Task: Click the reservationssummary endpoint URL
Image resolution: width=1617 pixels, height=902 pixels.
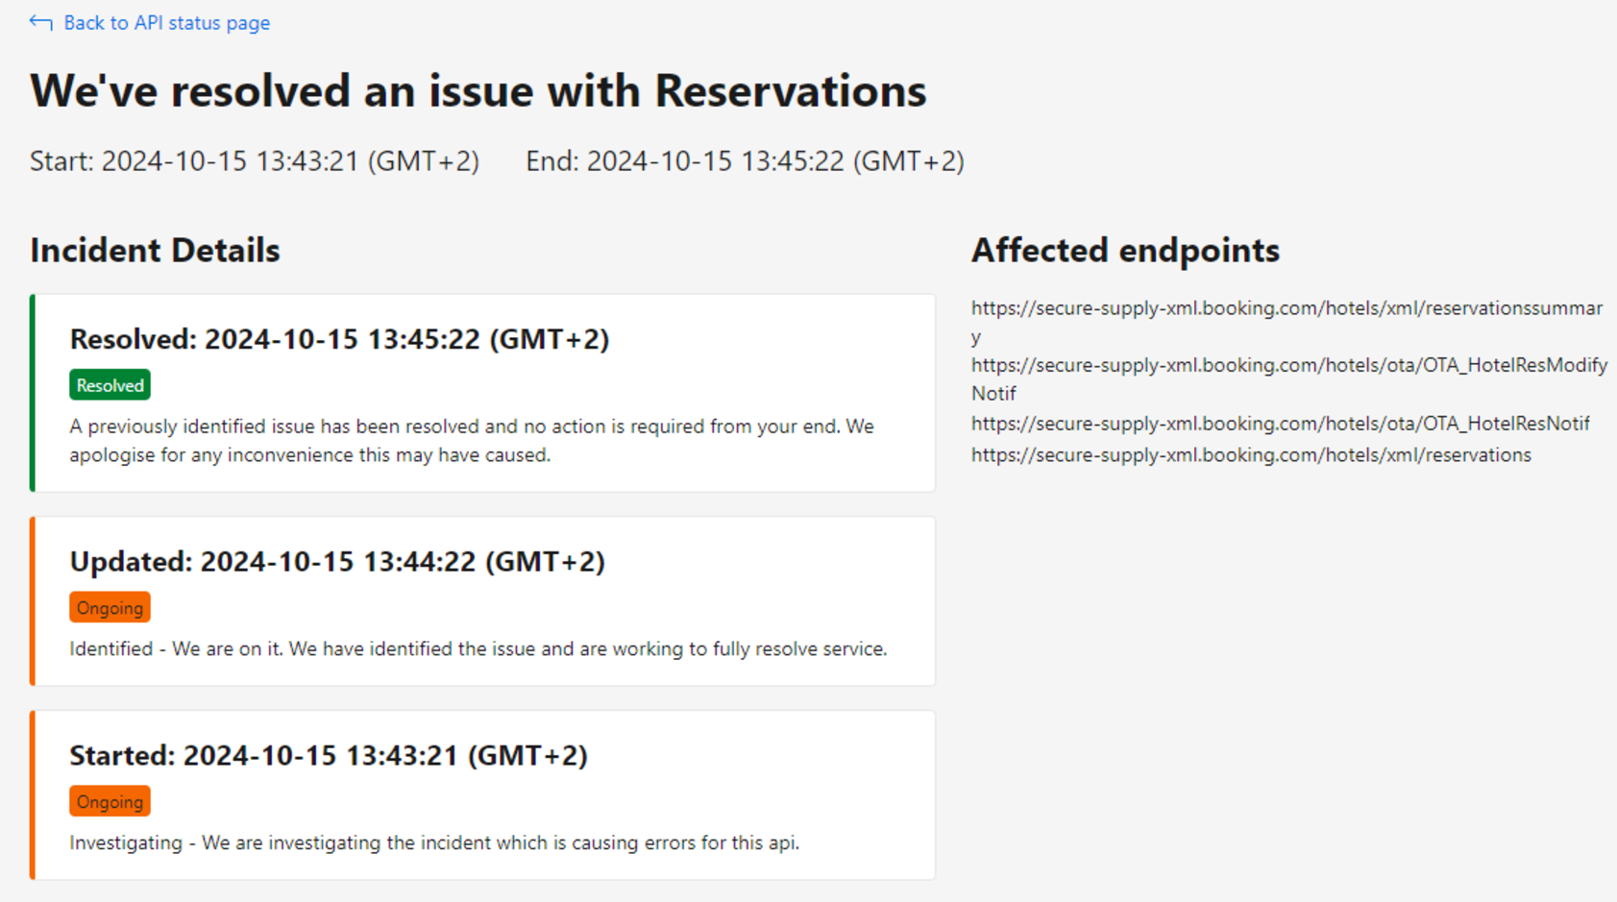Action: 1286,308
